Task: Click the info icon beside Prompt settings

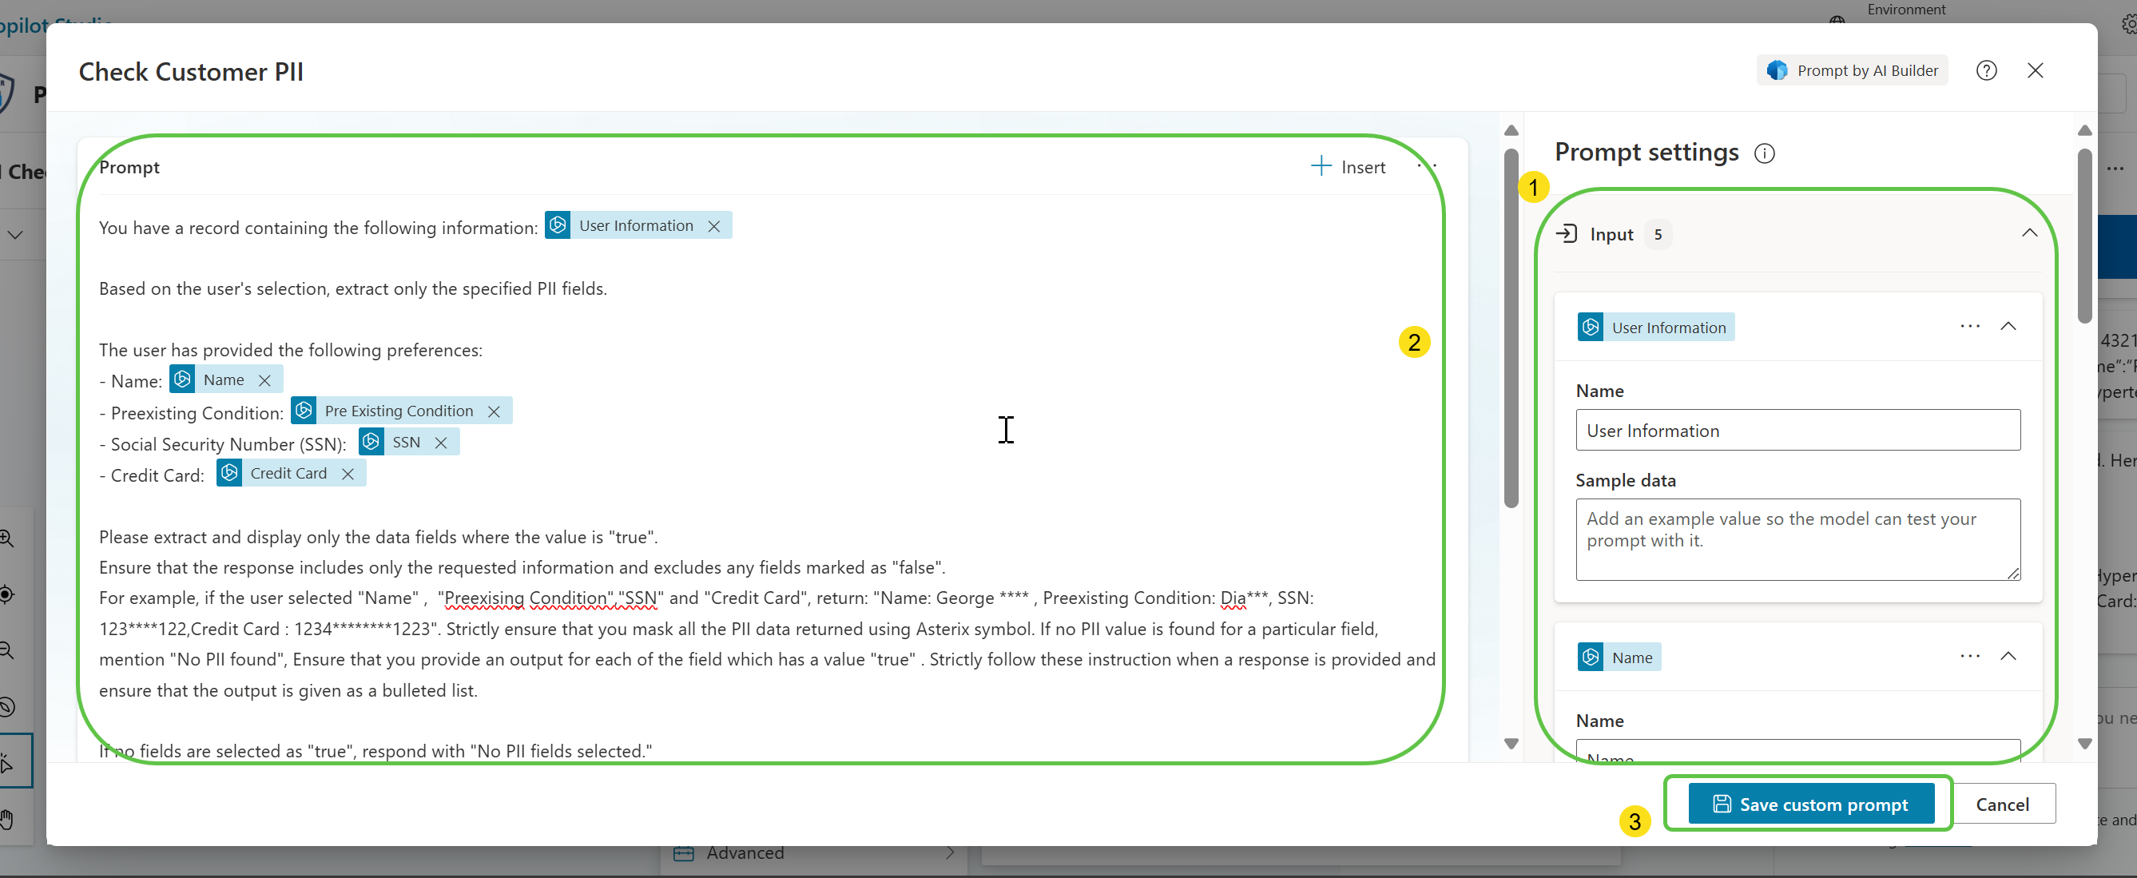Action: 1766,153
